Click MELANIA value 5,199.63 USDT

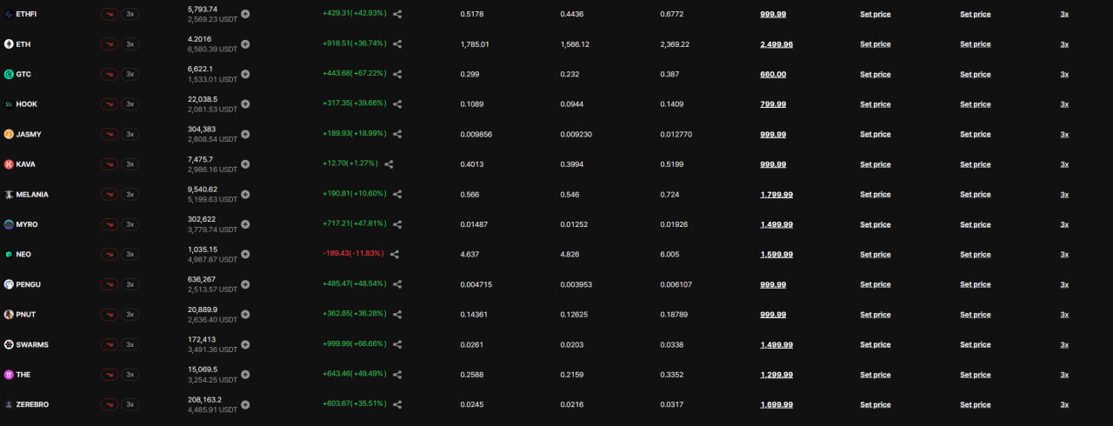pos(212,199)
